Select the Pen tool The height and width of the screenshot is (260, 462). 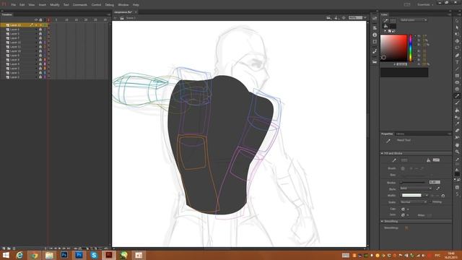click(x=457, y=55)
